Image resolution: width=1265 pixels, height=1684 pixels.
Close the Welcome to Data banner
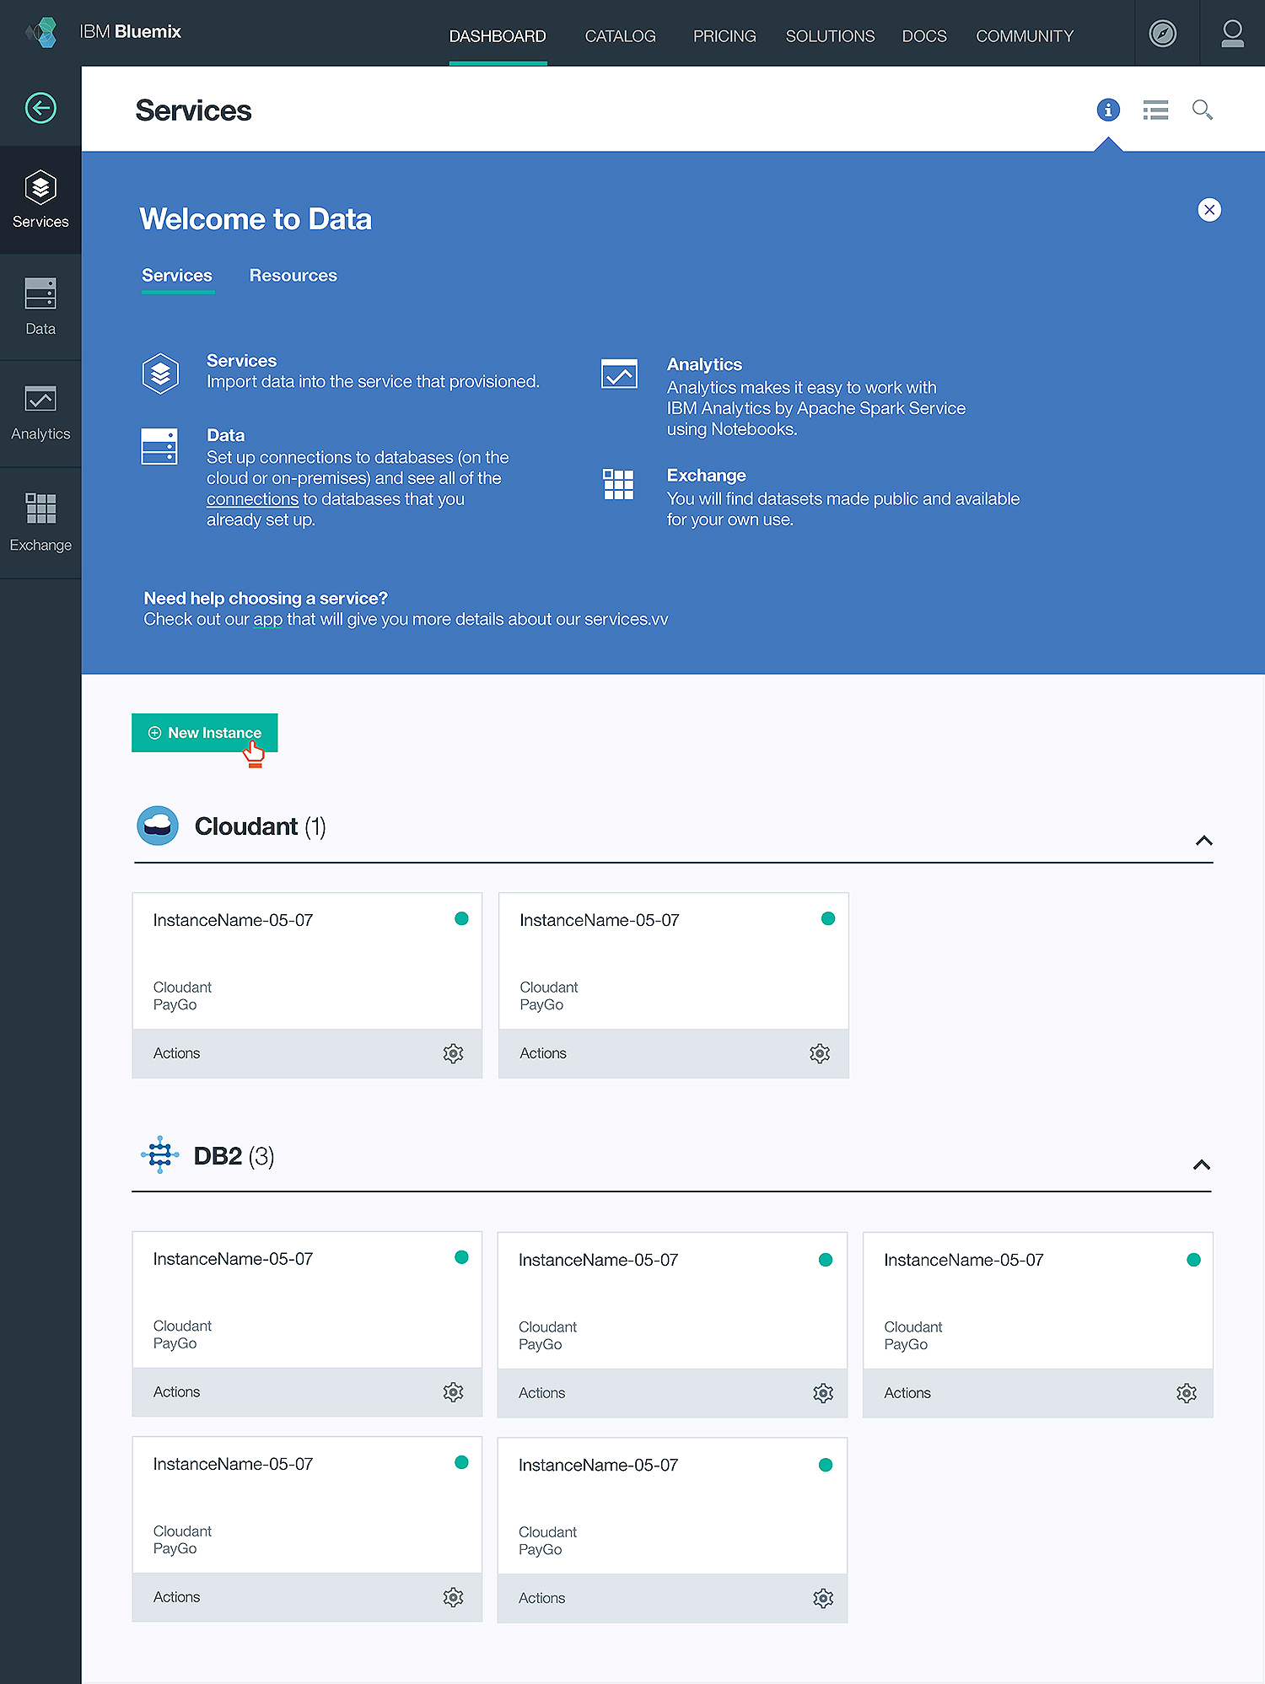(1209, 210)
